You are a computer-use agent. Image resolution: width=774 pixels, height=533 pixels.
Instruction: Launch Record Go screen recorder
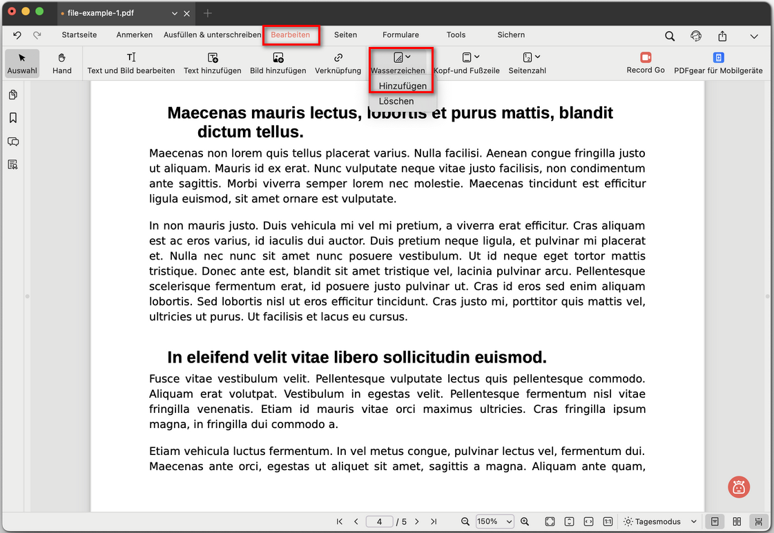pos(646,62)
